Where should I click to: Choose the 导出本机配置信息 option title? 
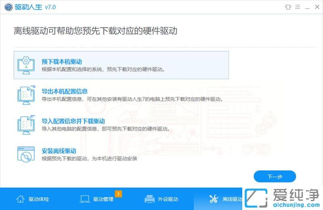(x=65, y=91)
